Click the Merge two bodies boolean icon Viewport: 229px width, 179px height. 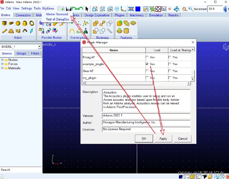point(103,23)
